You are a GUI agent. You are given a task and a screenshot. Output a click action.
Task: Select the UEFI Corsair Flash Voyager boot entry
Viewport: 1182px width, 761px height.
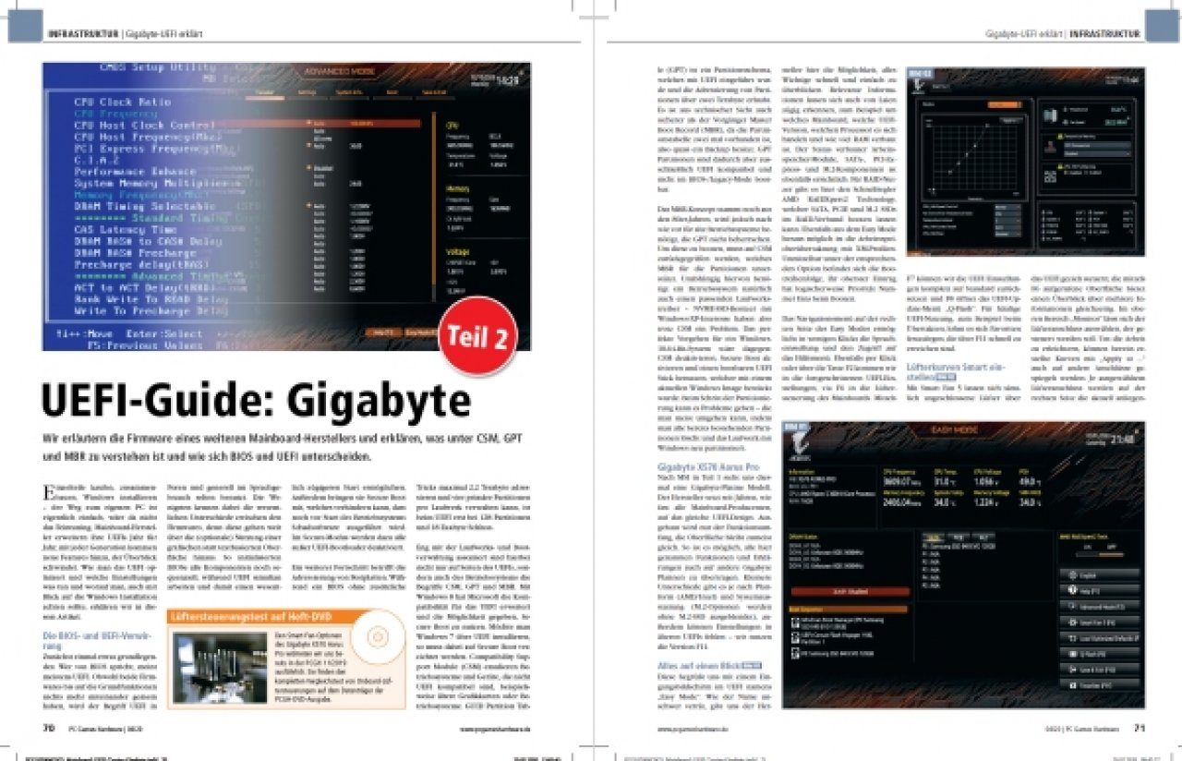tap(831, 638)
